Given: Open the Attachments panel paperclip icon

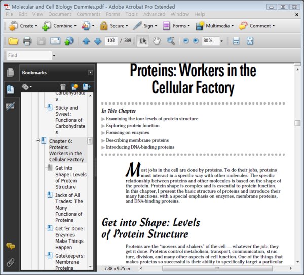Looking at the screenshot, I should (x=10, y=262).
